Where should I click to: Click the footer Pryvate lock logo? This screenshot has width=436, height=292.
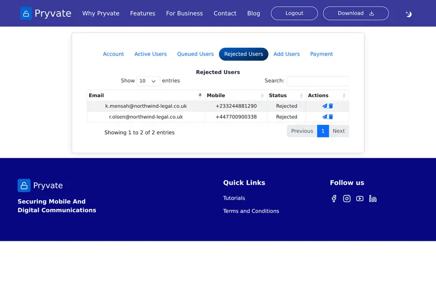pyautogui.click(x=24, y=186)
